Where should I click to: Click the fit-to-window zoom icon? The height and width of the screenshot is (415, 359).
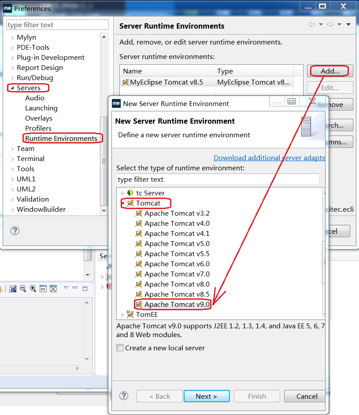coord(53,289)
